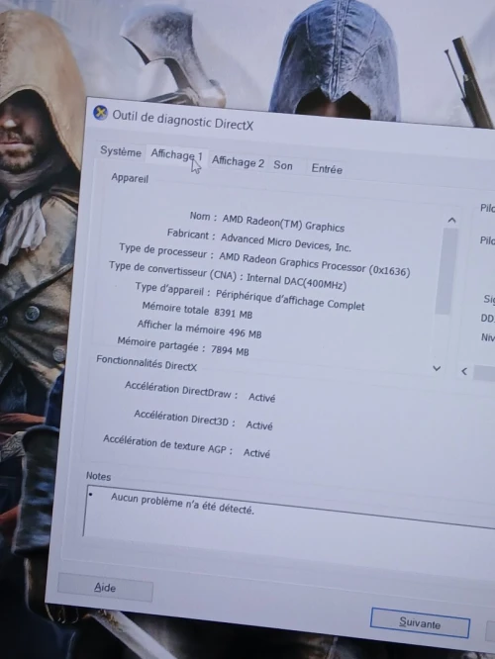
Task: Click the Fonctionnalités DirectX group label
Action: point(147,362)
